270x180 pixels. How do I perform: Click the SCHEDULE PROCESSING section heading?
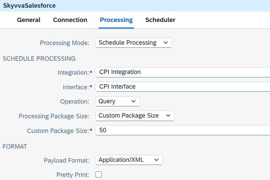click(39, 59)
